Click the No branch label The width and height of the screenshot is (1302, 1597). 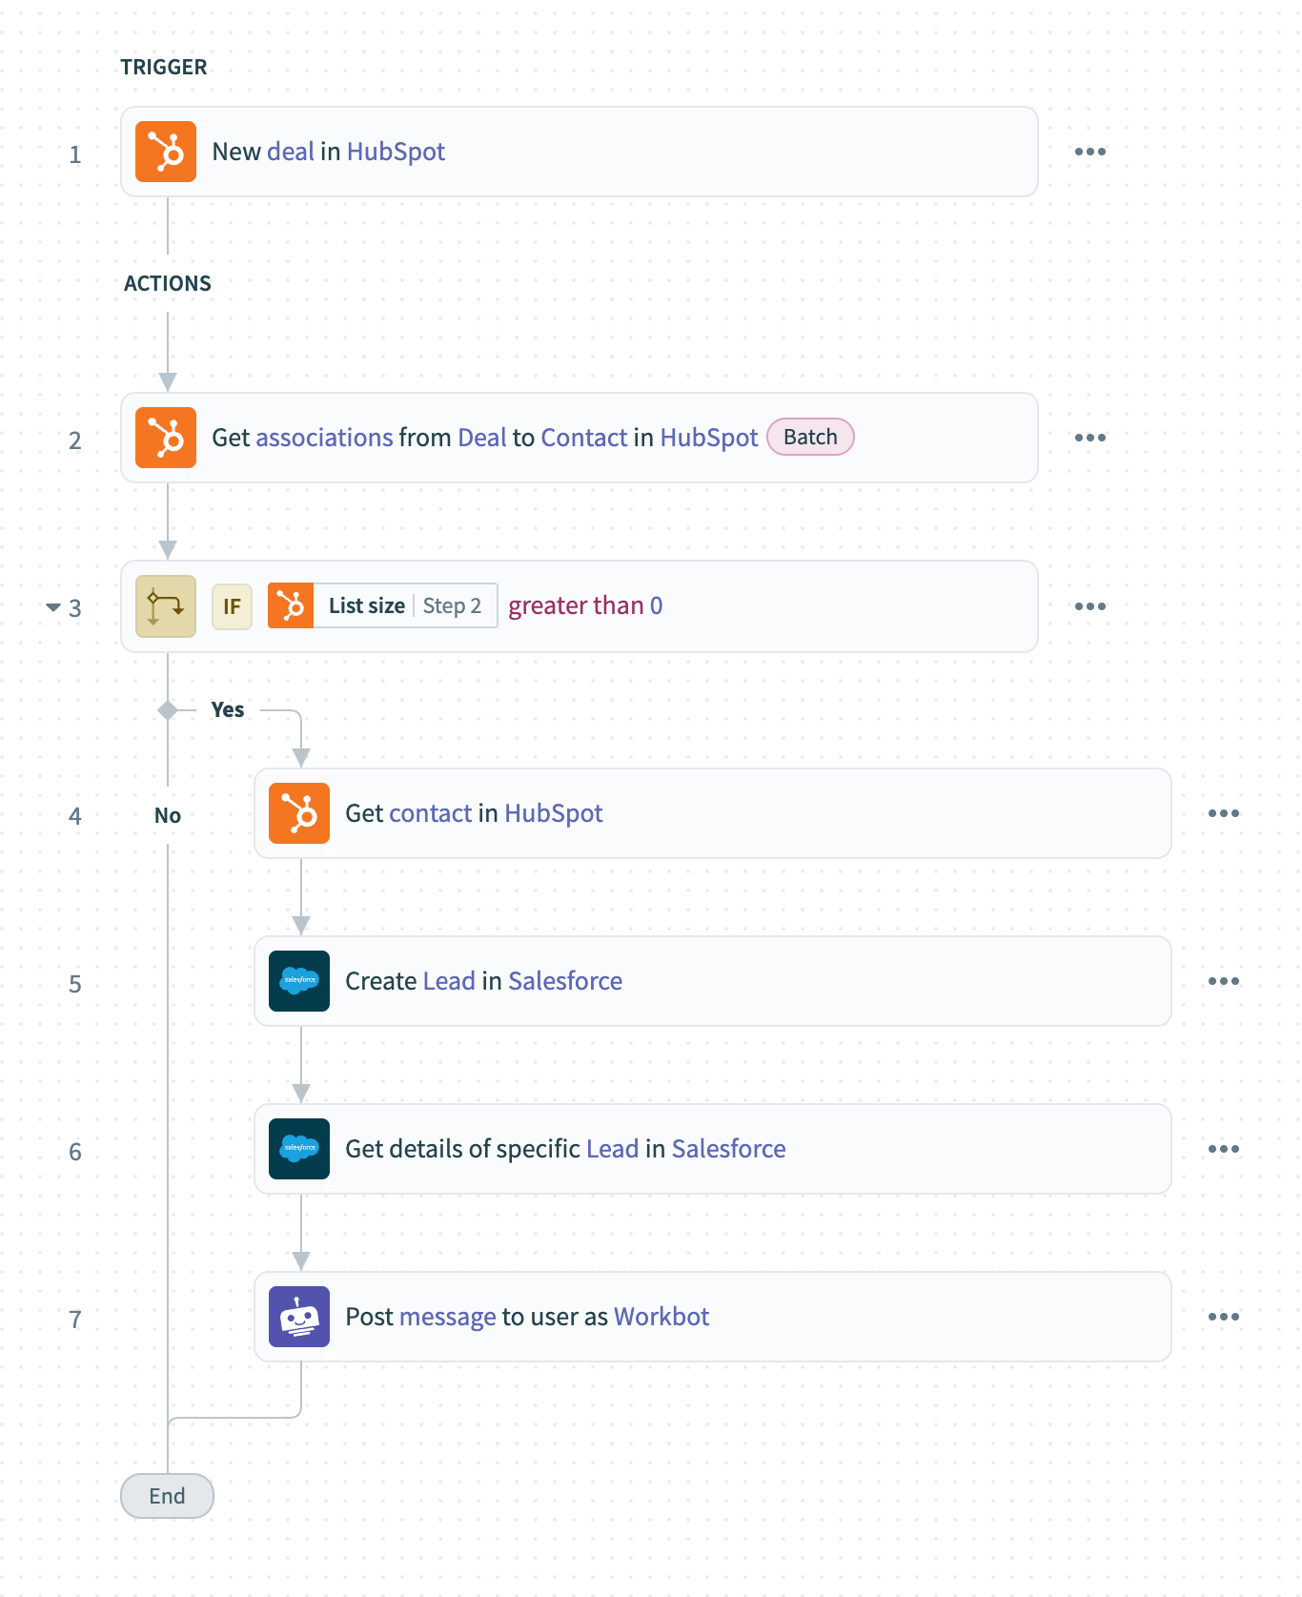pos(168,815)
